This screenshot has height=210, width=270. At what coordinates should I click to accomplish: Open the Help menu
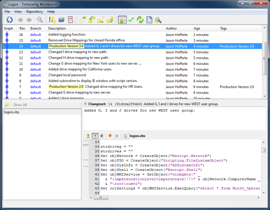[51, 12]
